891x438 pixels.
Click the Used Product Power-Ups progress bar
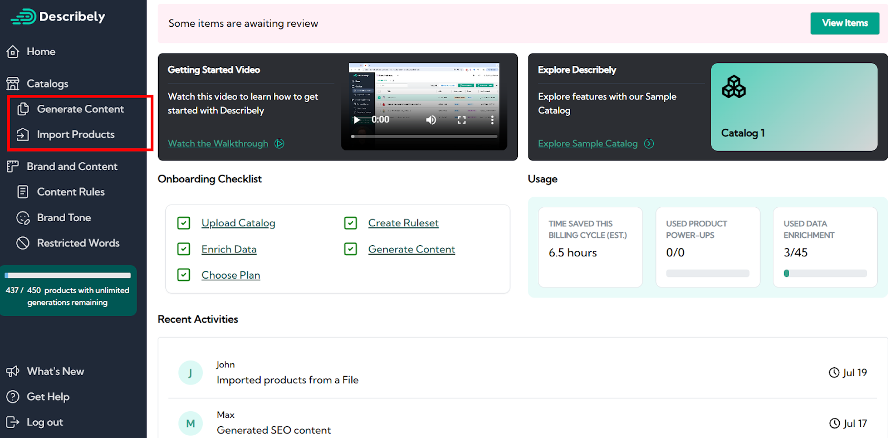(x=708, y=273)
